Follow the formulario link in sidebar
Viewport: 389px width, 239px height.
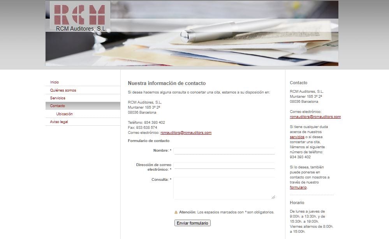(x=298, y=187)
